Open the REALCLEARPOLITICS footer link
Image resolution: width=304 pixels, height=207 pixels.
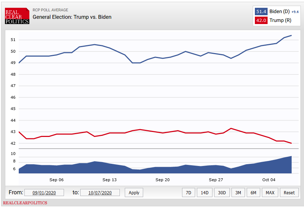pos(25,203)
